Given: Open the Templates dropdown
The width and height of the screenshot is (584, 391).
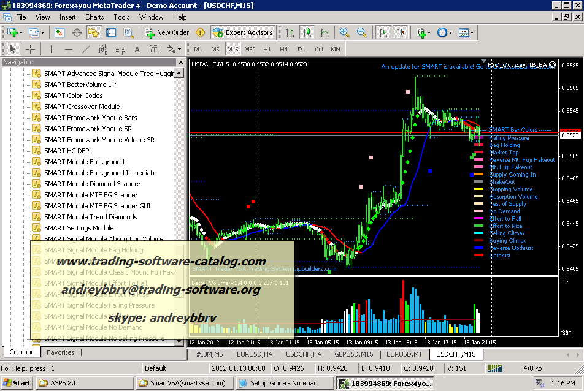Looking at the screenshot, I should click(466, 32).
